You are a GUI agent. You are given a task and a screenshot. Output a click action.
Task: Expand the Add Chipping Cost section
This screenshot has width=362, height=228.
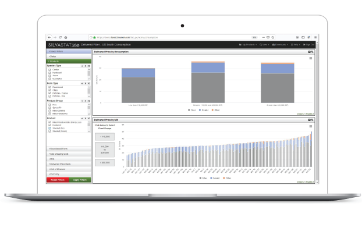point(69,154)
